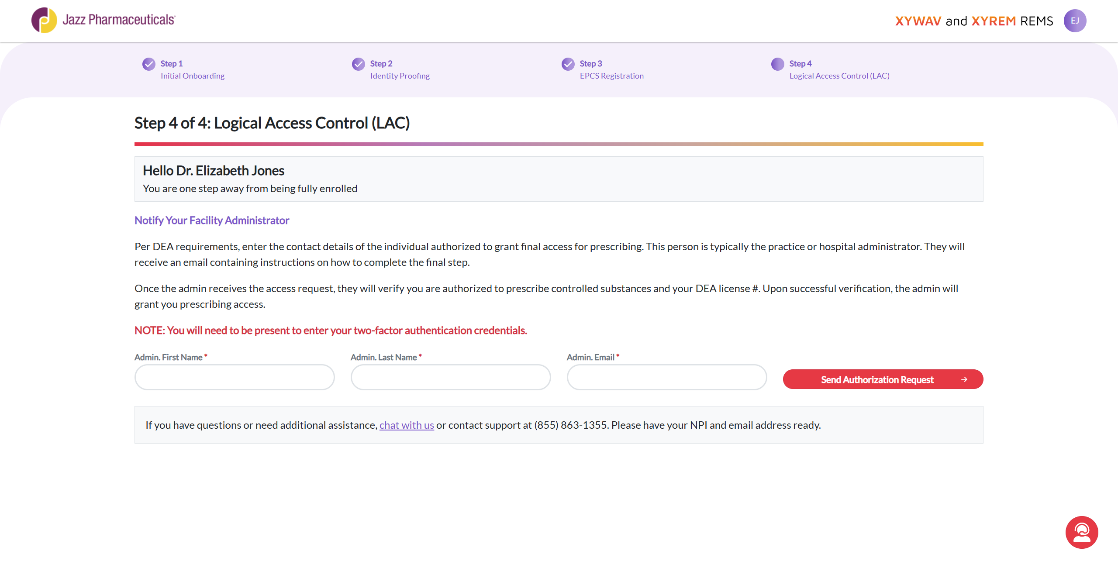Focus the Admin. Last Name field
1118x568 pixels.
451,377
